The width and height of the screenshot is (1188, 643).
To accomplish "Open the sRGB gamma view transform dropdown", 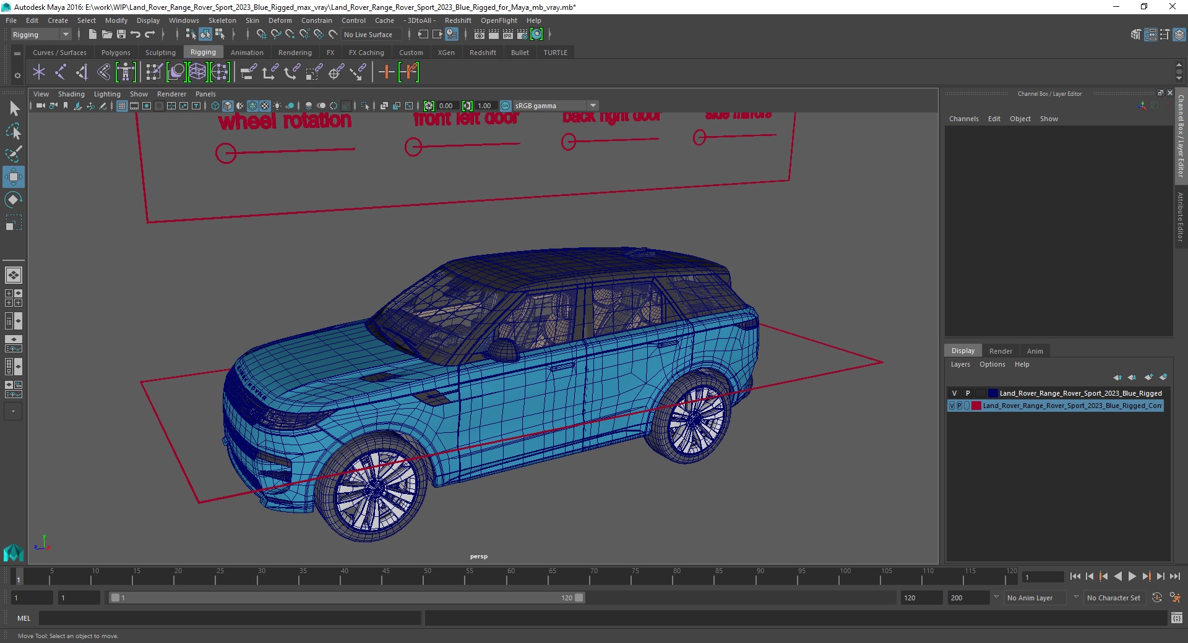I will tap(556, 106).
